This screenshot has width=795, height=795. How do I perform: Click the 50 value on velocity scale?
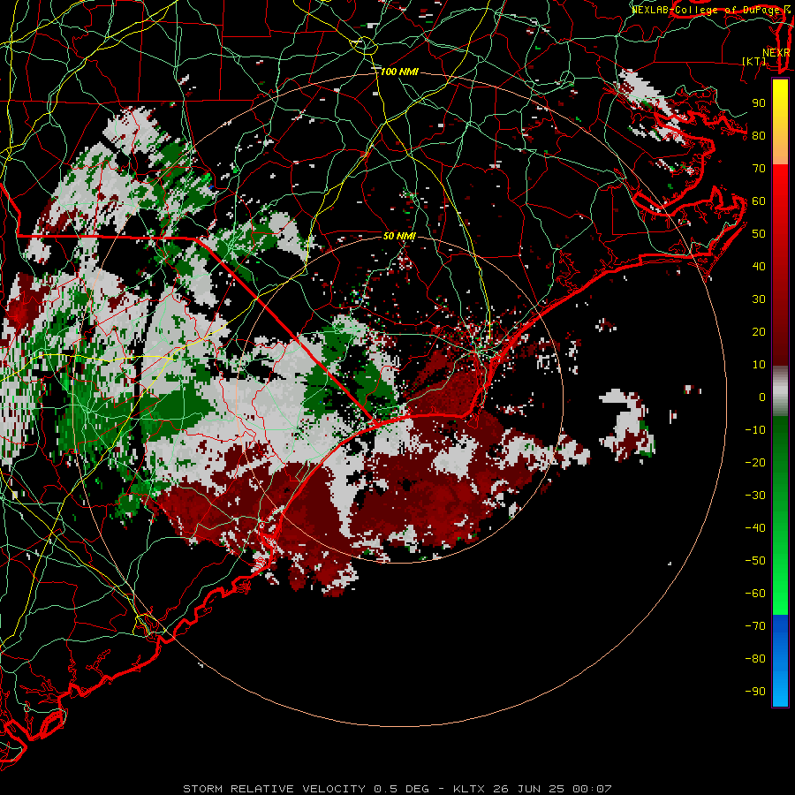click(759, 234)
